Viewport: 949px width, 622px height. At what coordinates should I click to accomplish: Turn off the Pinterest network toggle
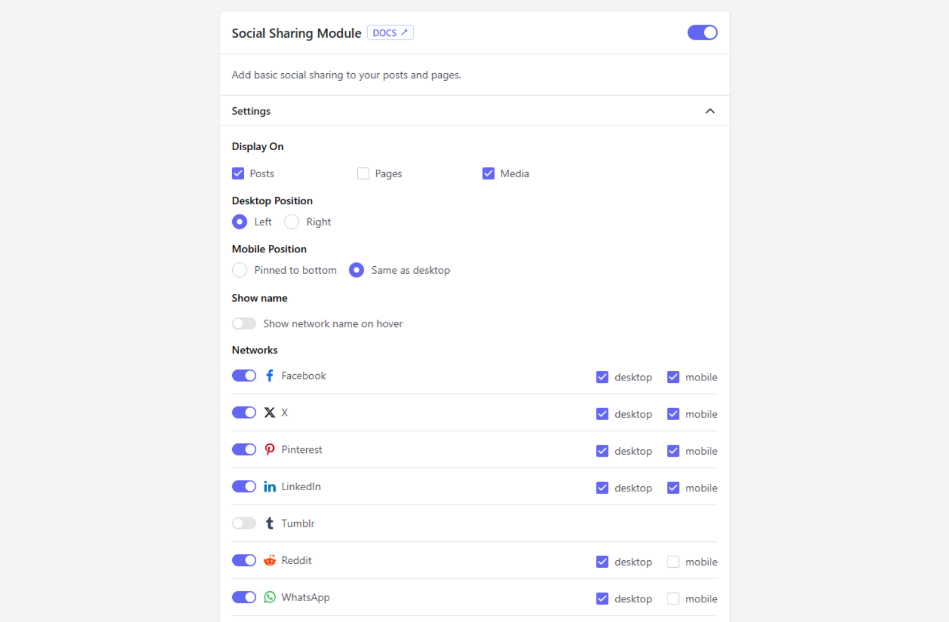coord(244,450)
